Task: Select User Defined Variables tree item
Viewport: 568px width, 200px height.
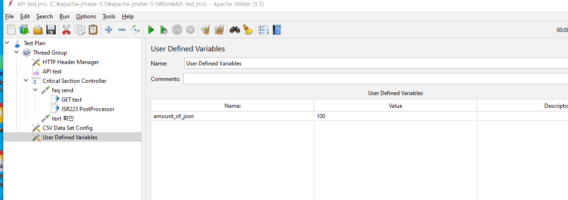Action: tap(70, 137)
